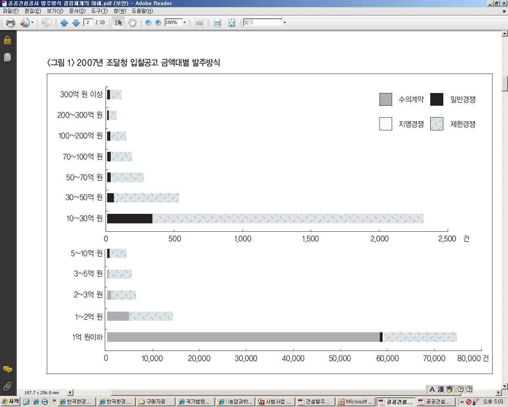Click the grayed-out globe comment icon

pyautogui.click(x=46, y=23)
